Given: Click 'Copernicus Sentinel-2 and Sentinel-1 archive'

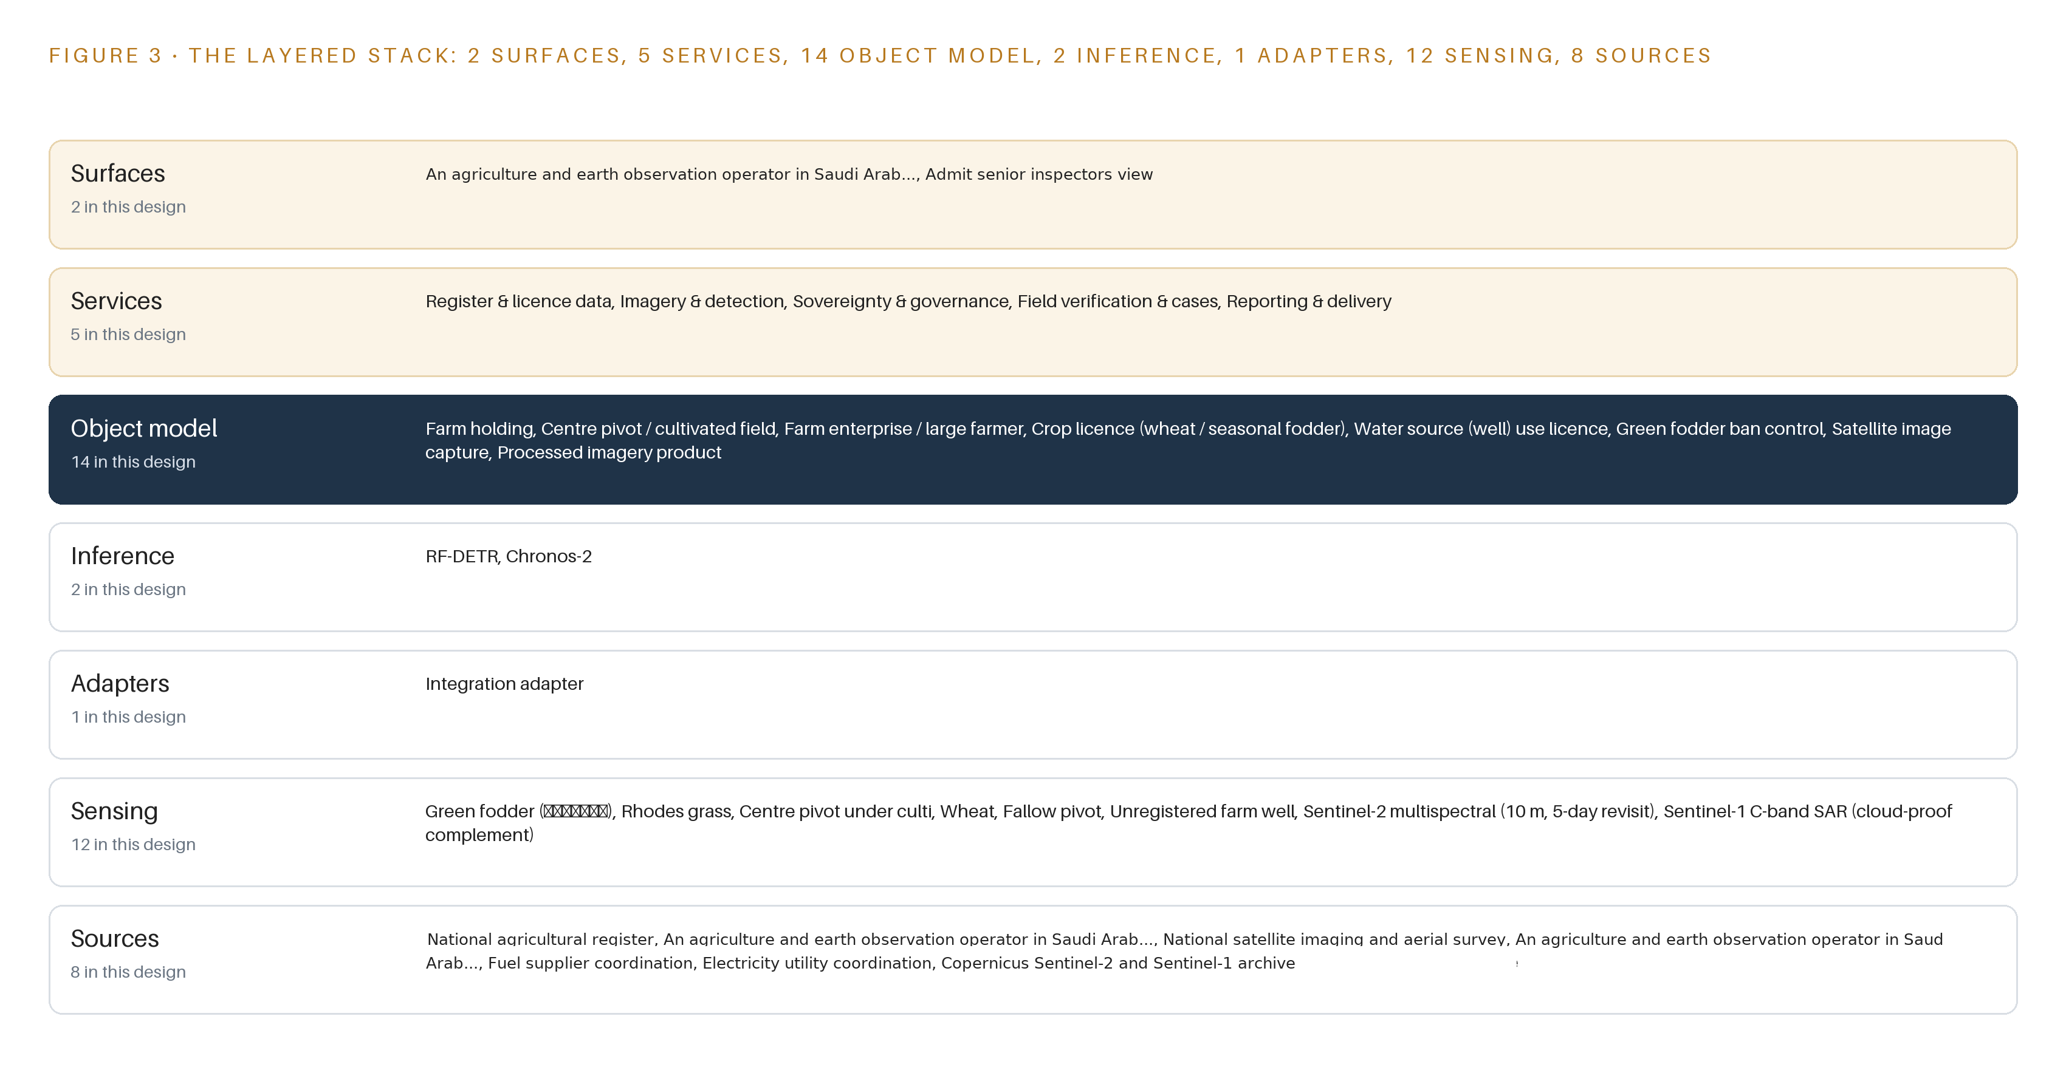Looking at the screenshot, I should pos(1118,963).
